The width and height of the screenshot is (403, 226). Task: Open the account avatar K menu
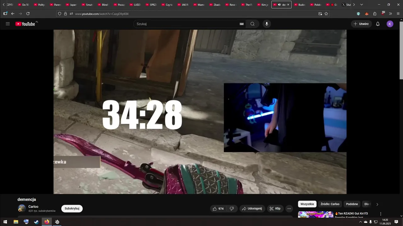click(390, 24)
